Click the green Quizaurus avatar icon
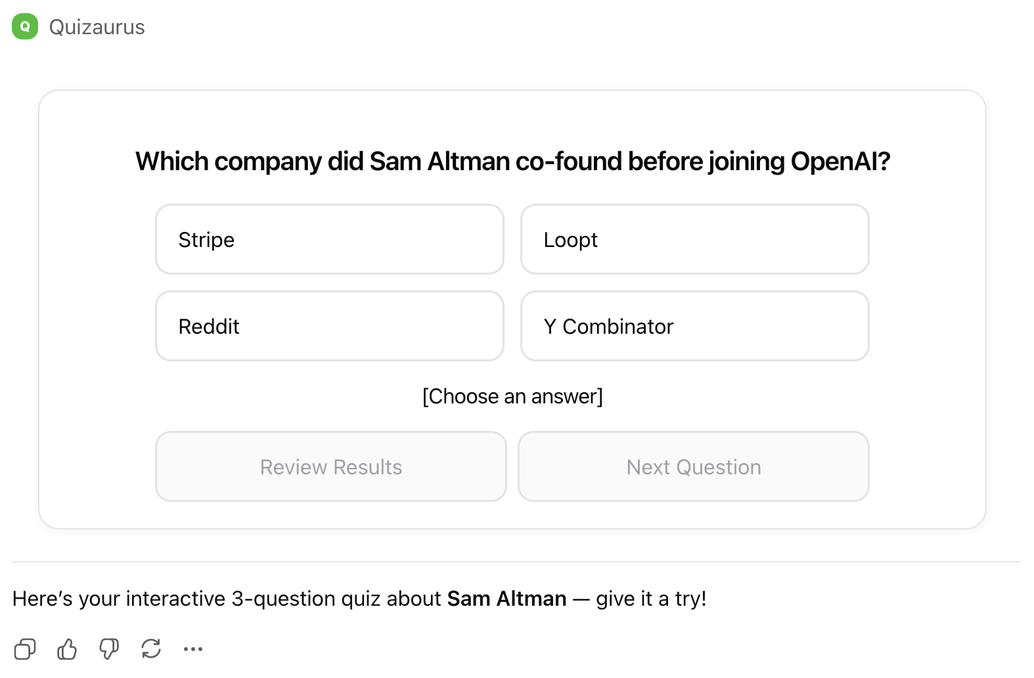 [x=24, y=27]
